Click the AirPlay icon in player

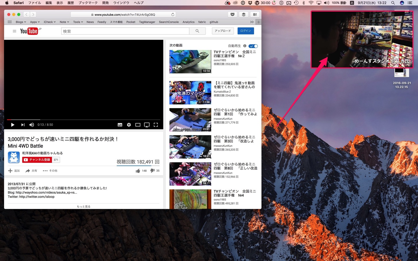pos(147,125)
